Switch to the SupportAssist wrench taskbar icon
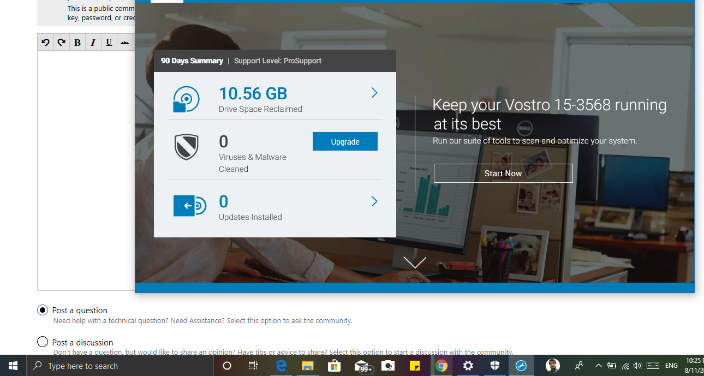704x376 pixels. tap(521, 366)
